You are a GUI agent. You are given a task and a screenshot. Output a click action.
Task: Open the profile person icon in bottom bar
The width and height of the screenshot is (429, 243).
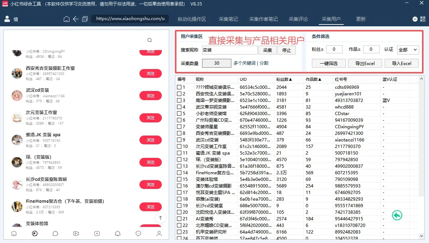pos(159,233)
